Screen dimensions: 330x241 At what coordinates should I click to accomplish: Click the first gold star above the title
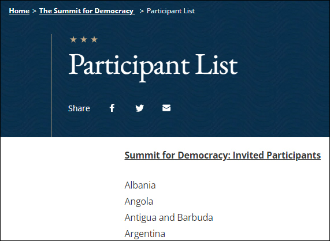click(73, 39)
